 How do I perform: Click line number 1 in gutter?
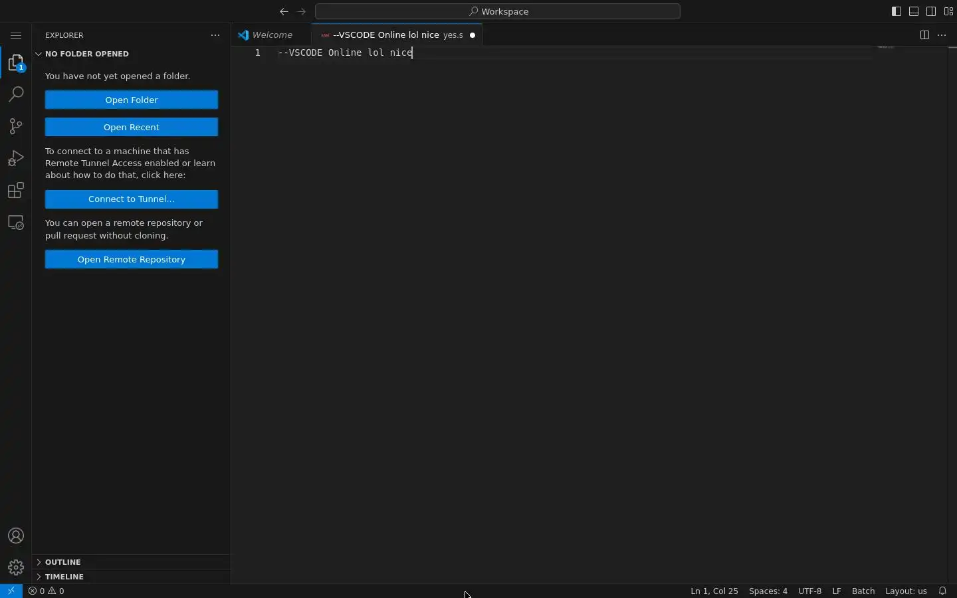pyautogui.click(x=258, y=52)
